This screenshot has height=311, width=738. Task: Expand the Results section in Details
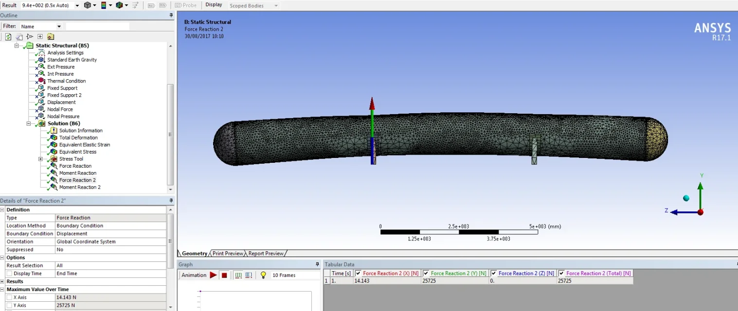pos(2,281)
